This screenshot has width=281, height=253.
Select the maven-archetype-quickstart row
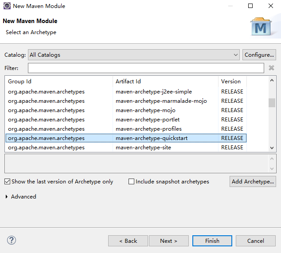(x=126, y=138)
